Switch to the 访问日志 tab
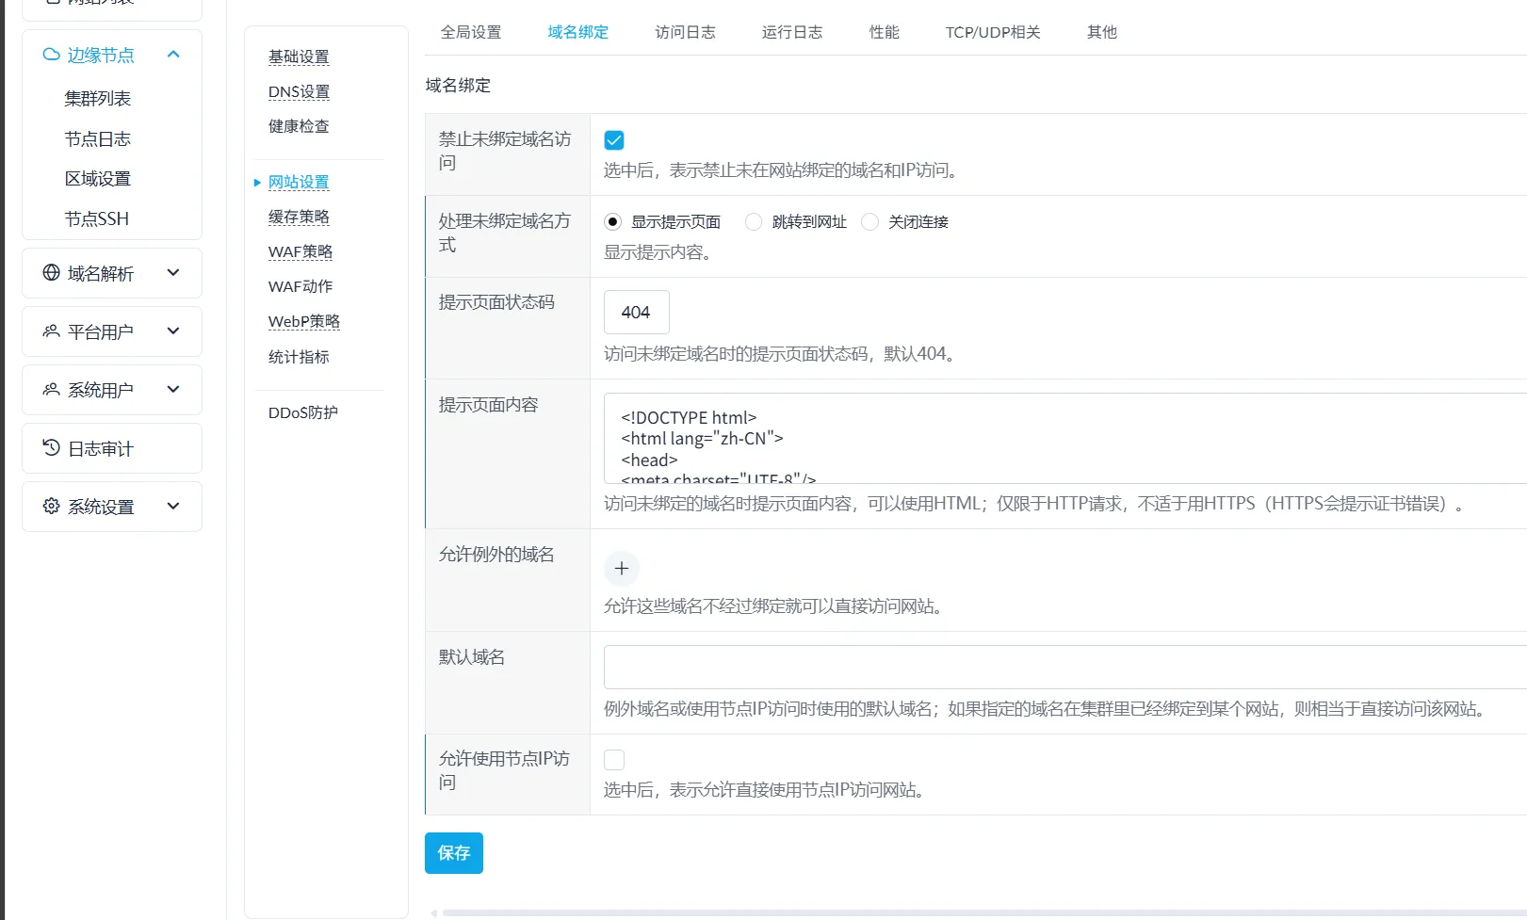 [685, 32]
